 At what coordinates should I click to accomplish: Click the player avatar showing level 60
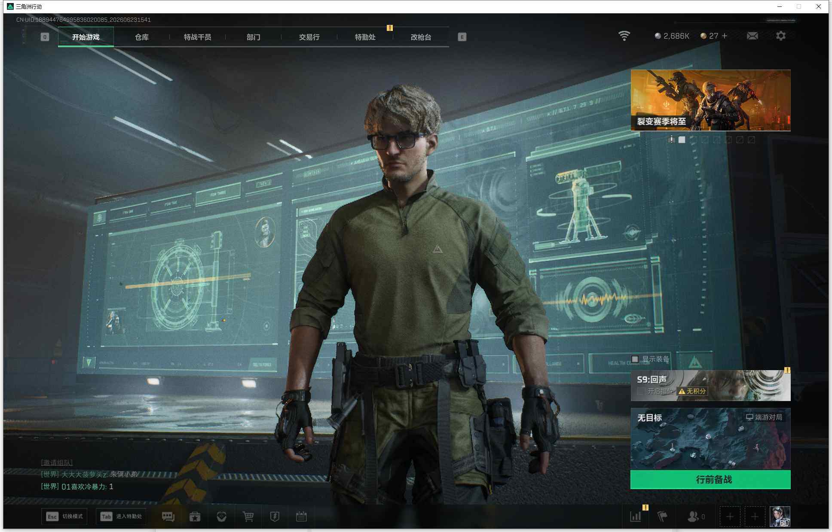click(x=780, y=517)
